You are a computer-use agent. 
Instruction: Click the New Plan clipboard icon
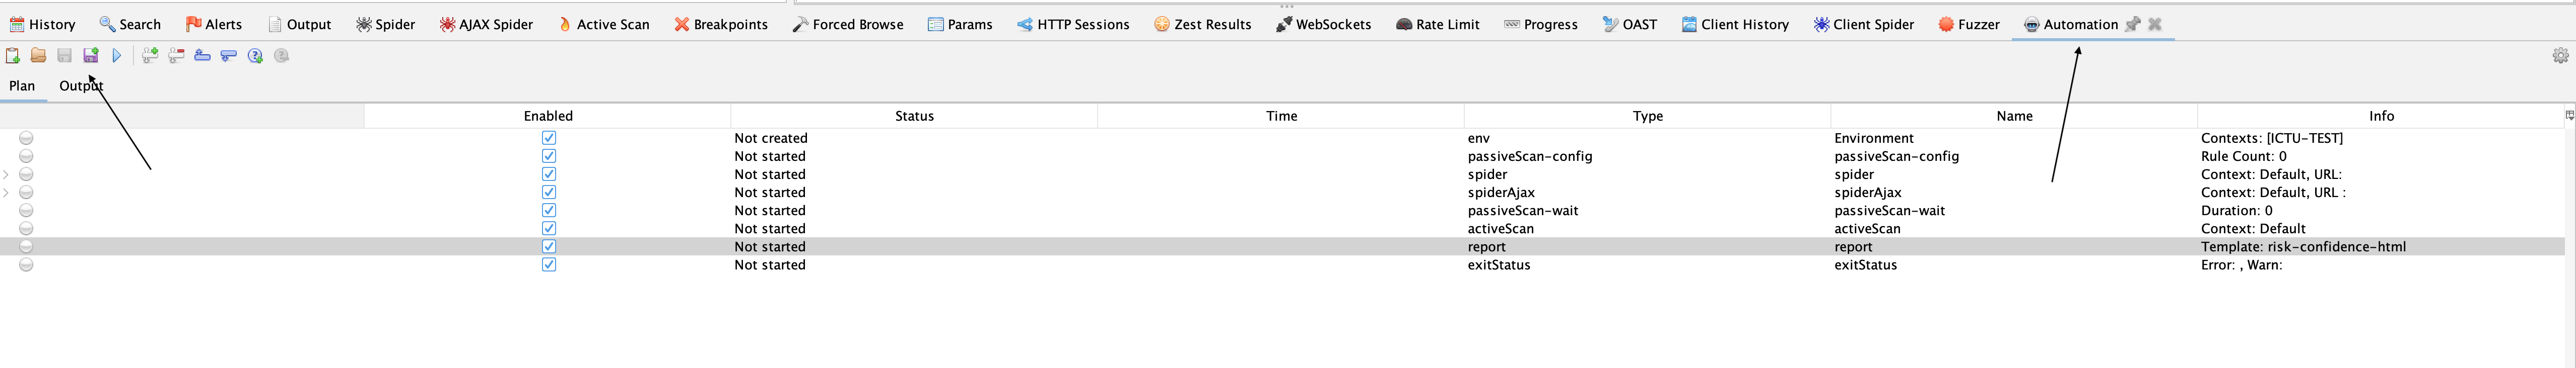tap(13, 56)
